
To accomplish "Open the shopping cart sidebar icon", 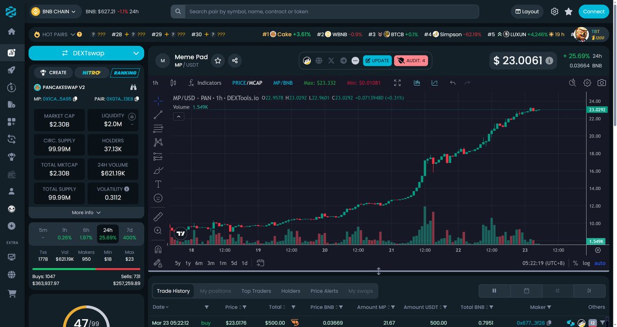I will click(x=11, y=294).
